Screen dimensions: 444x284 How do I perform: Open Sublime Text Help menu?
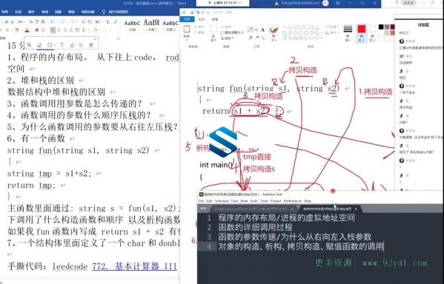click(308, 201)
